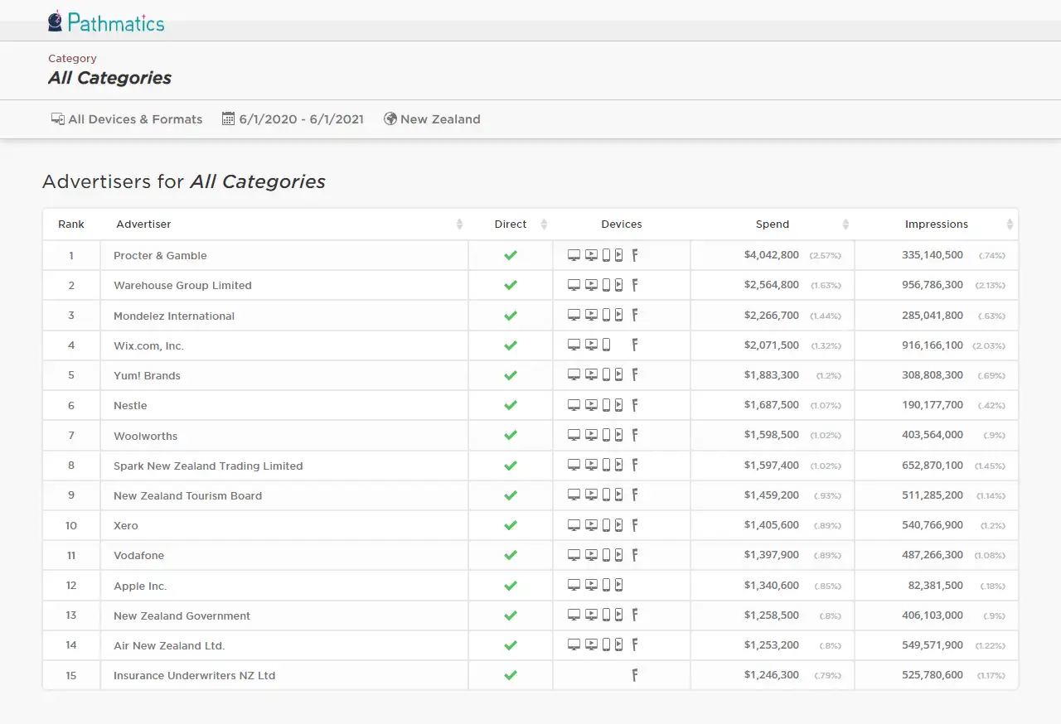Click Direct checkmark for Air New Zealand Ltd.
This screenshot has height=724, width=1061.
511,645
